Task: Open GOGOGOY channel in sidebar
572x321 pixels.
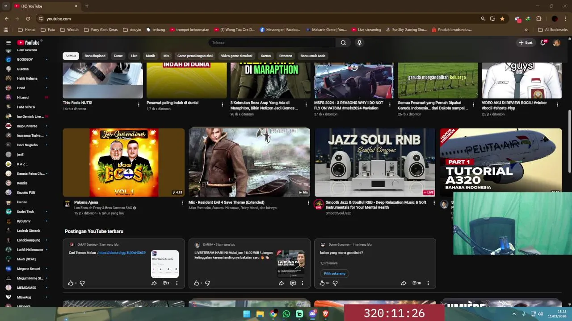Action: point(25,59)
